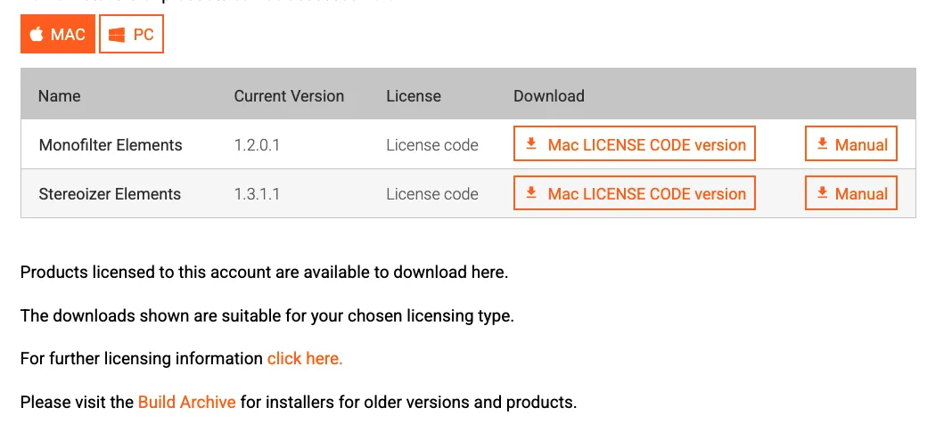Click the 'Products licensed to this account' sentence
The height and width of the screenshot is (432, 952).
point(264,273)
